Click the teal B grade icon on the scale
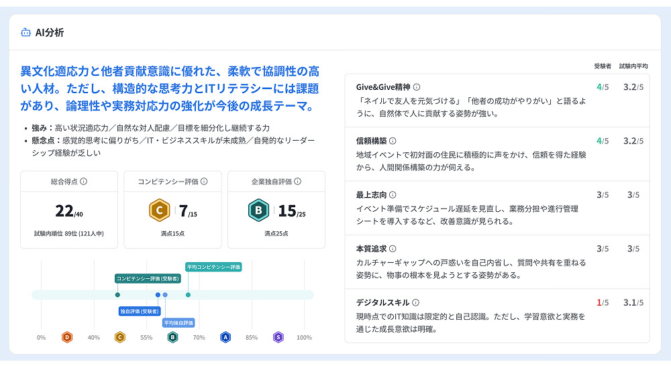Viewport: 671px width, 366px height. pyautogui.click(x=172, y=337)
